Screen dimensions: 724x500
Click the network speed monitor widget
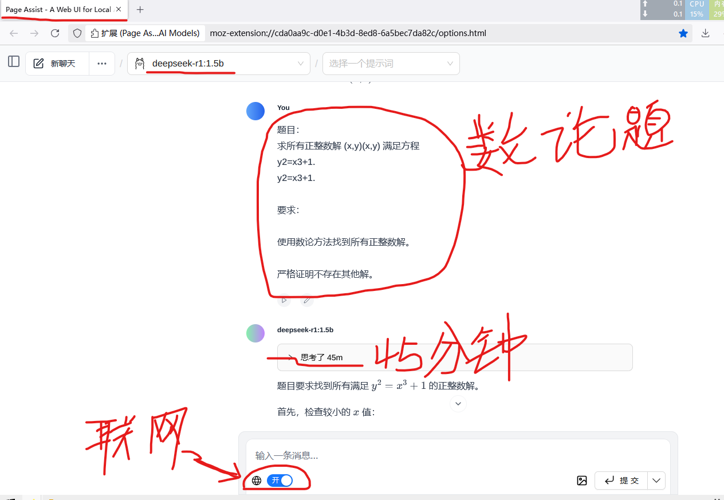663,9
